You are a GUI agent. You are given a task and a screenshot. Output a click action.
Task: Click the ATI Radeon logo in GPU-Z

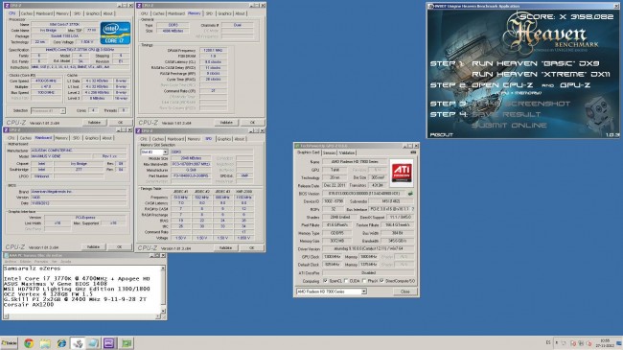(402, 173)
